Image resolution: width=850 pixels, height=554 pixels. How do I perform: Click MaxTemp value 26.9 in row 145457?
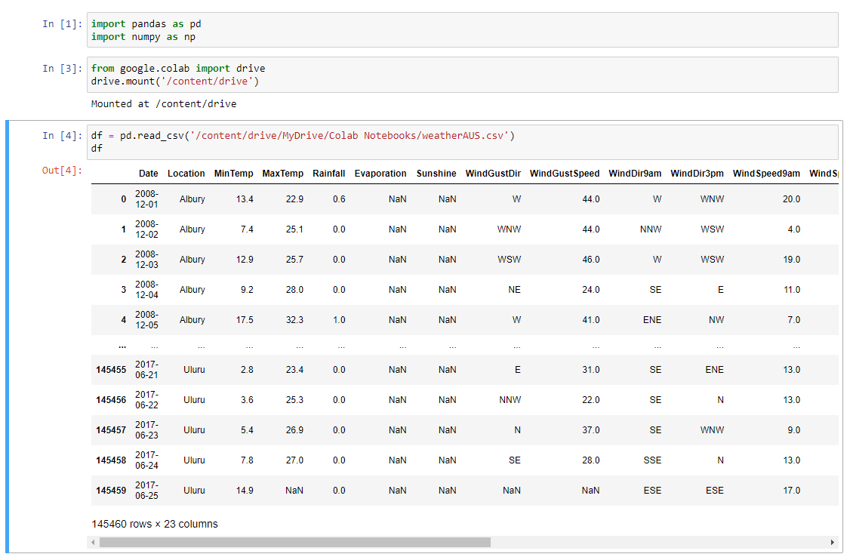295,430
